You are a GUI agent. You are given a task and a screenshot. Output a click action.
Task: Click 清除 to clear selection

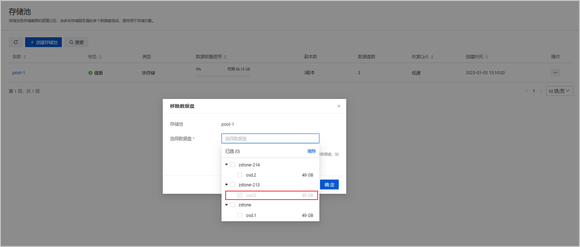pyautogui.click(x=311, y=151)
